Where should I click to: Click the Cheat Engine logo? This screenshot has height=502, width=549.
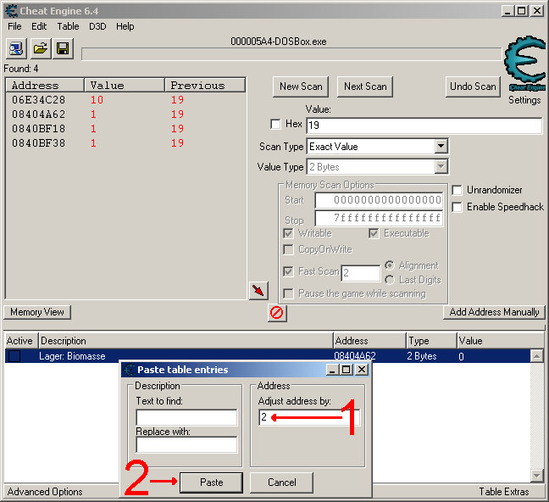524,64
